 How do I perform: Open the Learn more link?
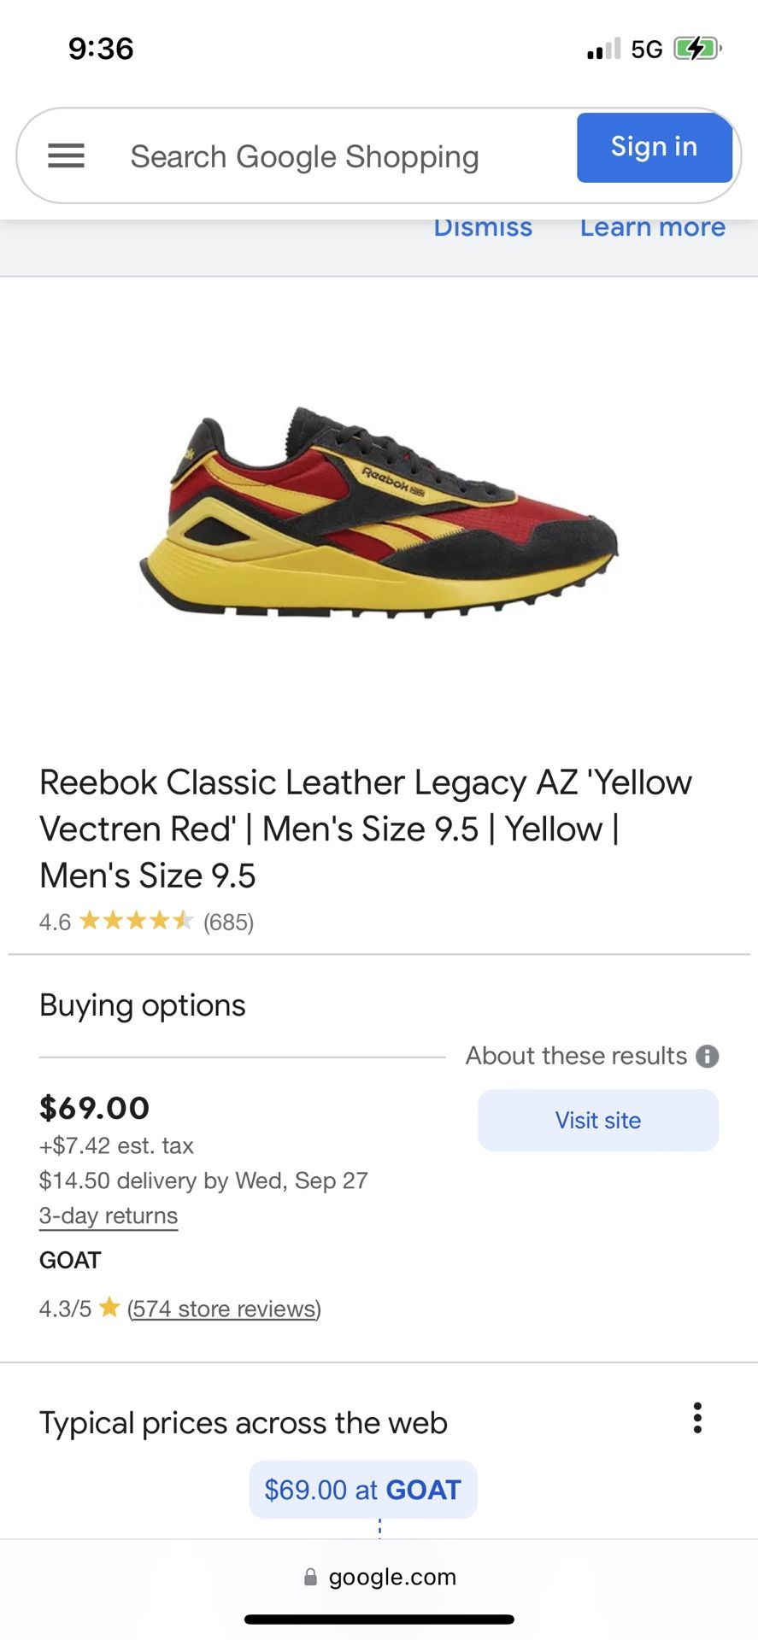pyautogui.click(x=652, y=228)
